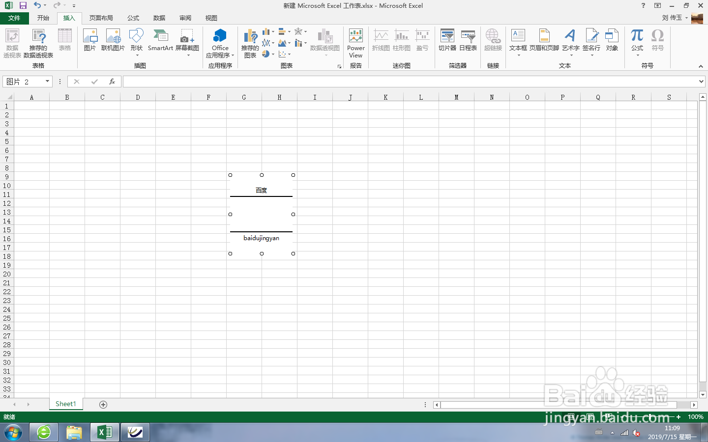This screenshot has width=708, height=442.
Task: Insert a pie chart
Action: tap(266, 54)
